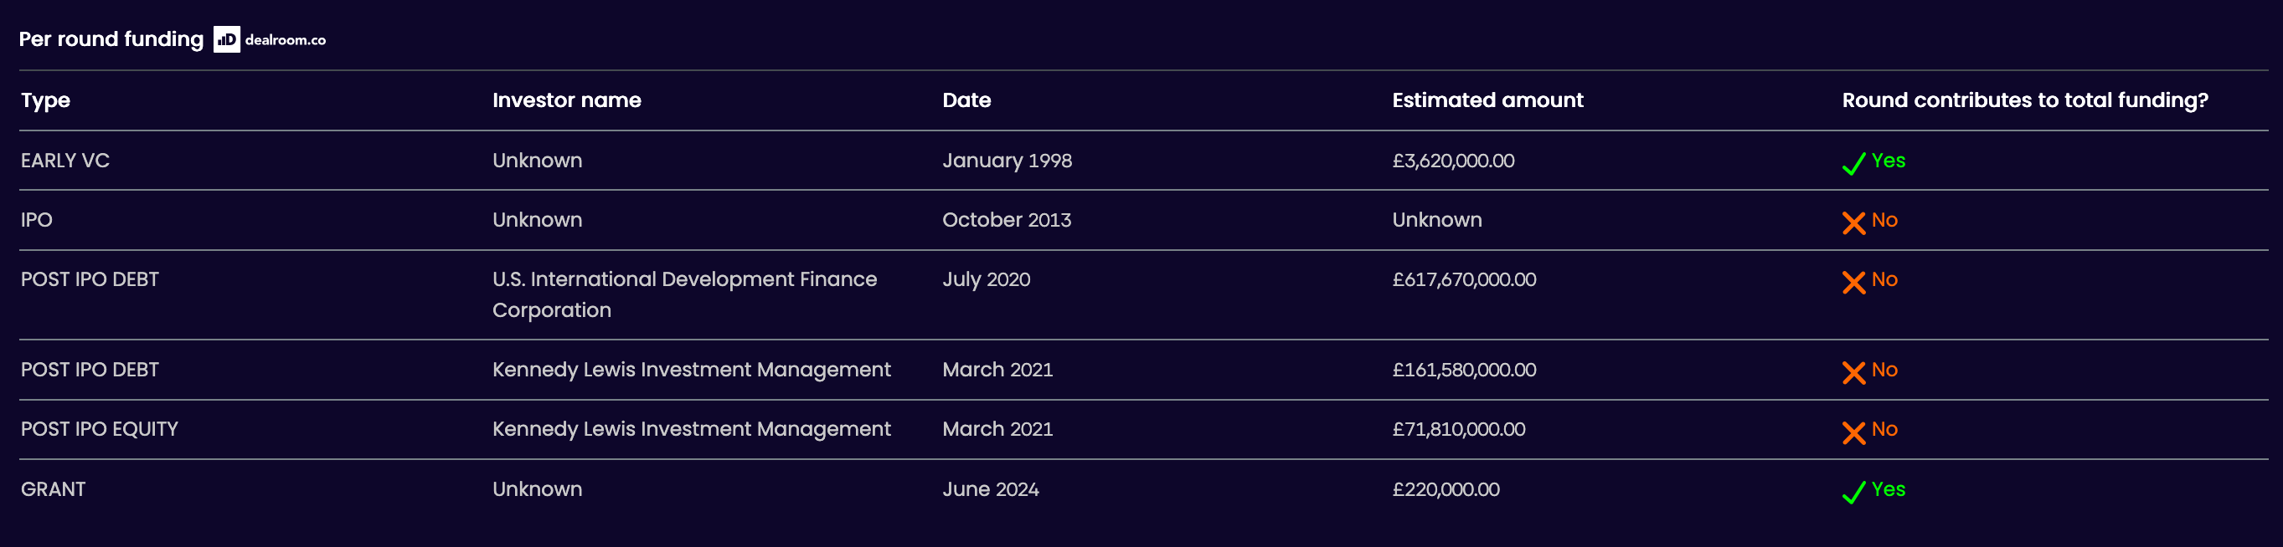Screen dimensions: 2283x547
Task: Select Round contributes to total funding header
Action: coord(2025,101)
